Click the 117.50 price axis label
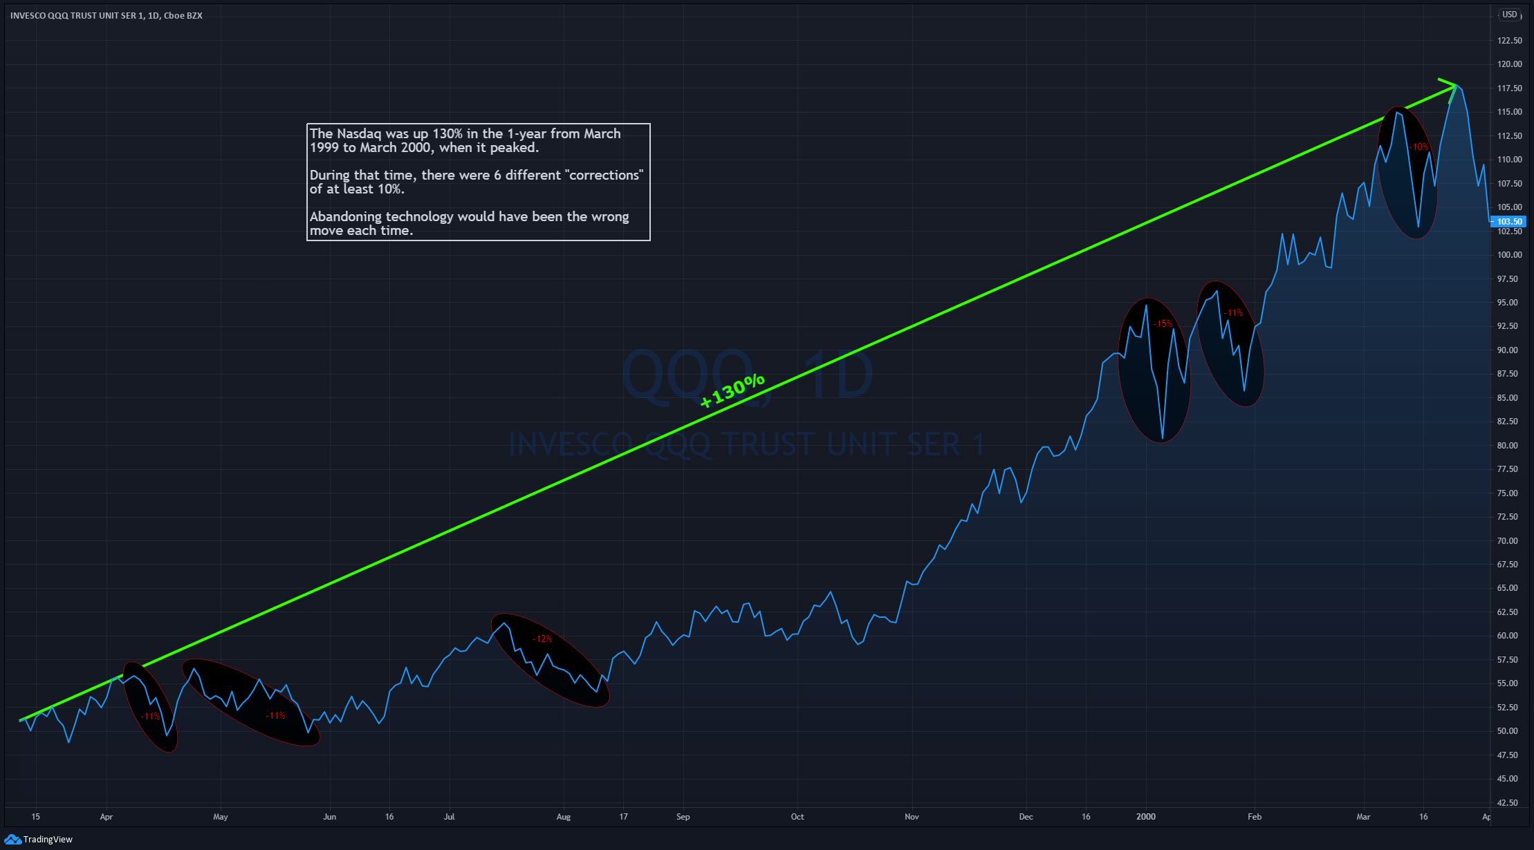 (1509, 88)
